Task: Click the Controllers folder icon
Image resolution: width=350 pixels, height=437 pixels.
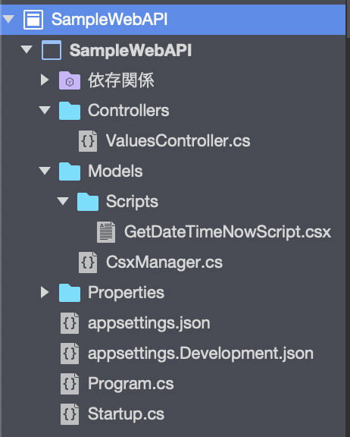Action: (70, 111)
